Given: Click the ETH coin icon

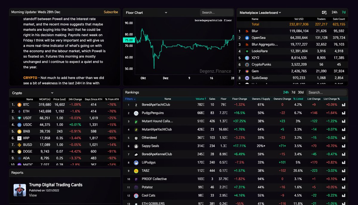Looking at the screenshot, I should coord(19,111).
